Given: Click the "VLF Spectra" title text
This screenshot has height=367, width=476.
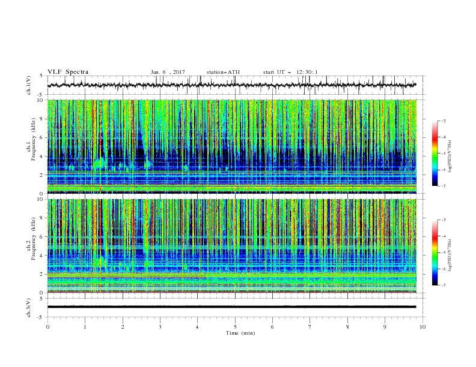Looking at the screenshot, I should pyautogui.click(x=68, y=72).
